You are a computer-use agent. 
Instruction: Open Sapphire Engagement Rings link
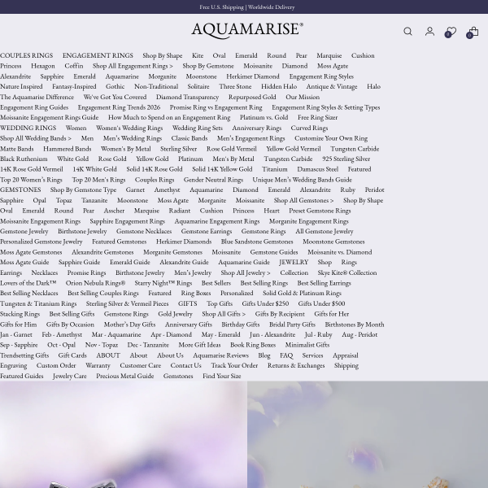click(x=128, y=221)
